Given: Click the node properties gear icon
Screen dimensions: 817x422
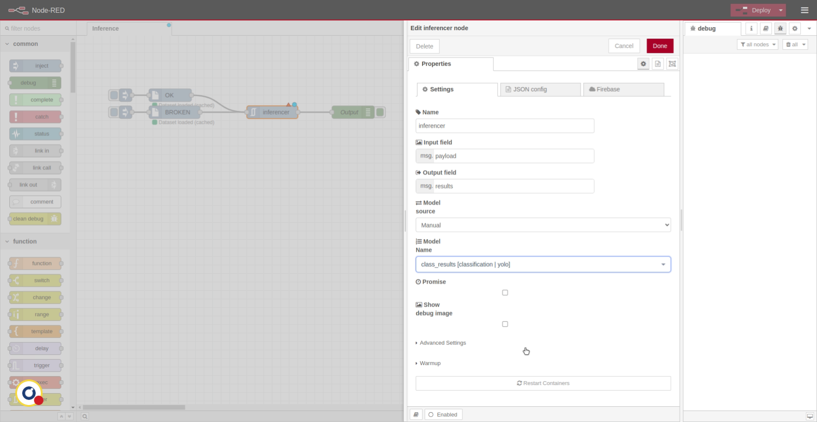Looking at the screenshot, I should [643, 64].
